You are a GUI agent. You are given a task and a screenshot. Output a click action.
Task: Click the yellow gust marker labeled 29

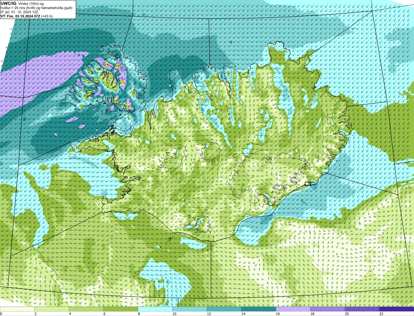106,65
